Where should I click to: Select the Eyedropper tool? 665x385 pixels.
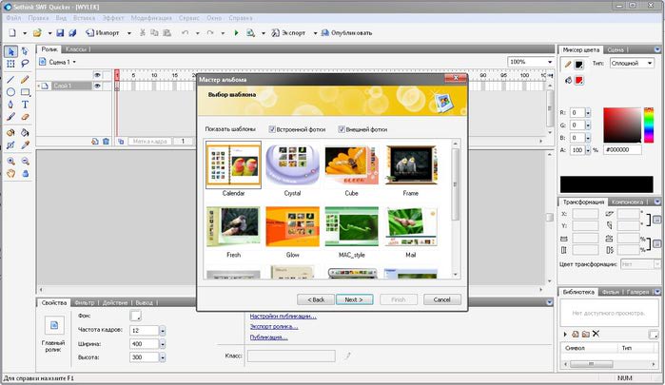coord(25,145)
